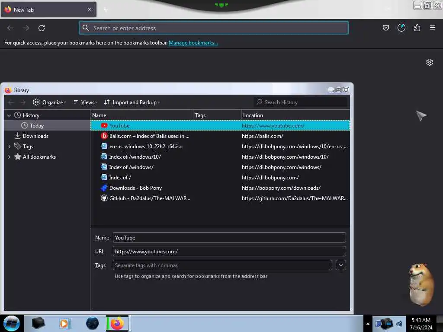
Task: Select All Bookmarks in sidebar
Action: [39, 157]
